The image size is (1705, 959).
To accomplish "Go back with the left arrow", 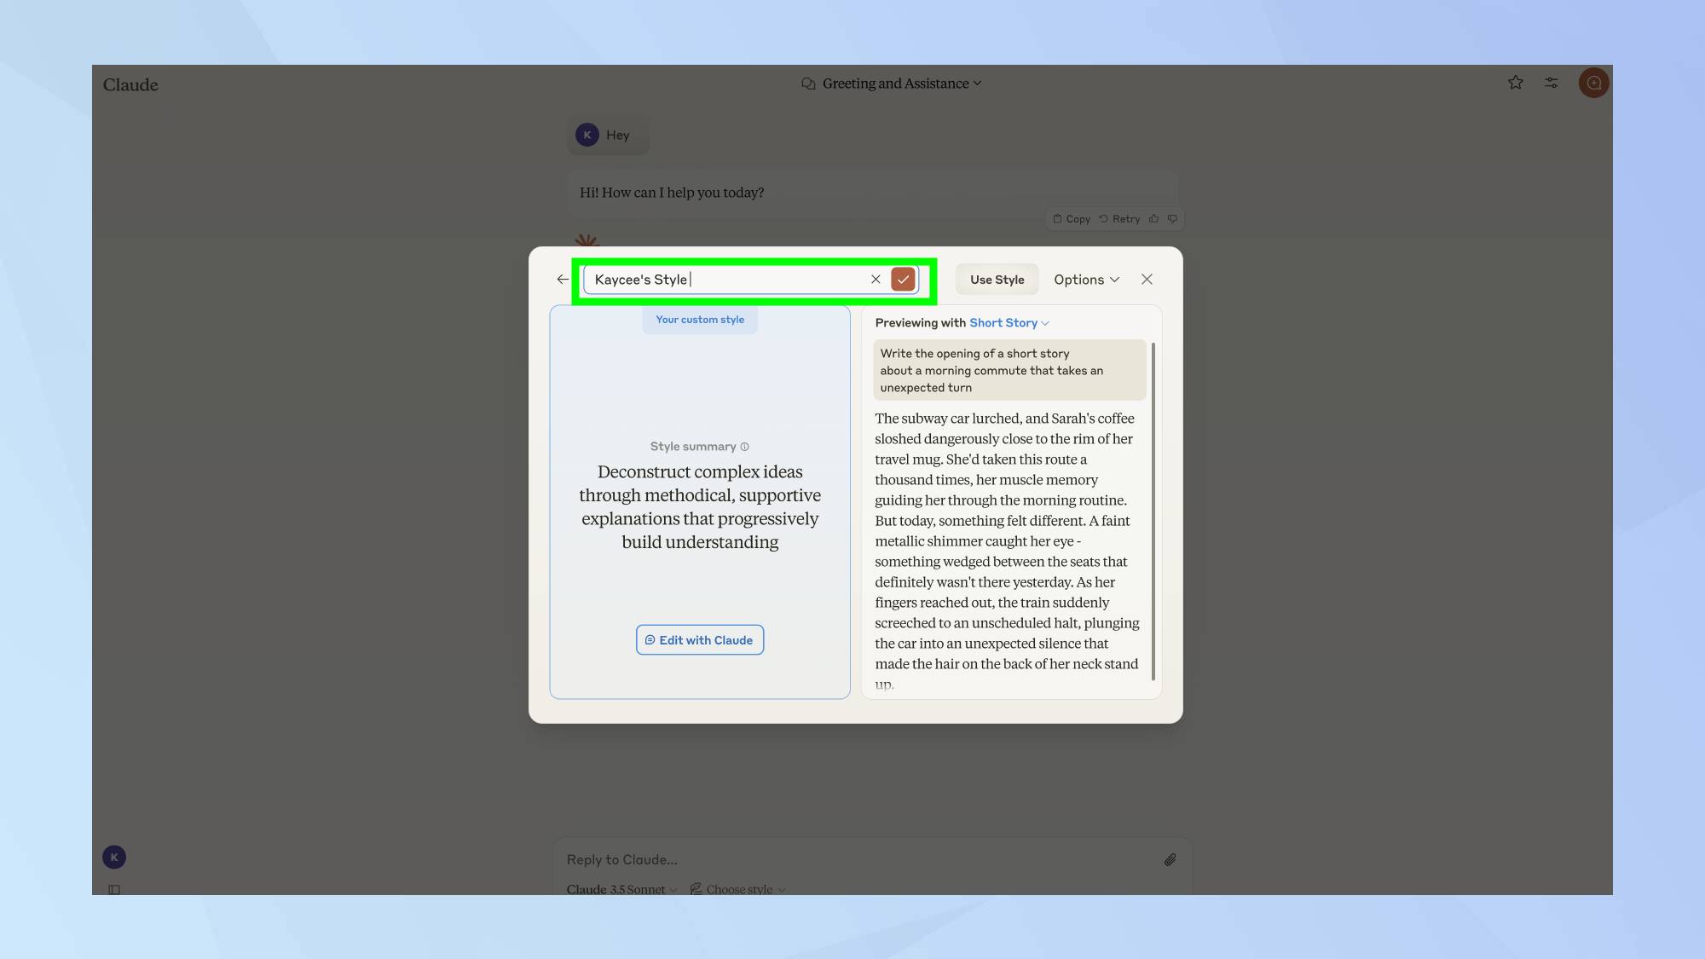I will click(x=563, y=279).
